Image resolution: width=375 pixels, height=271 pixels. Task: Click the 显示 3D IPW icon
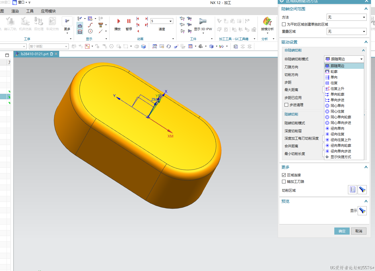(203, 21)
